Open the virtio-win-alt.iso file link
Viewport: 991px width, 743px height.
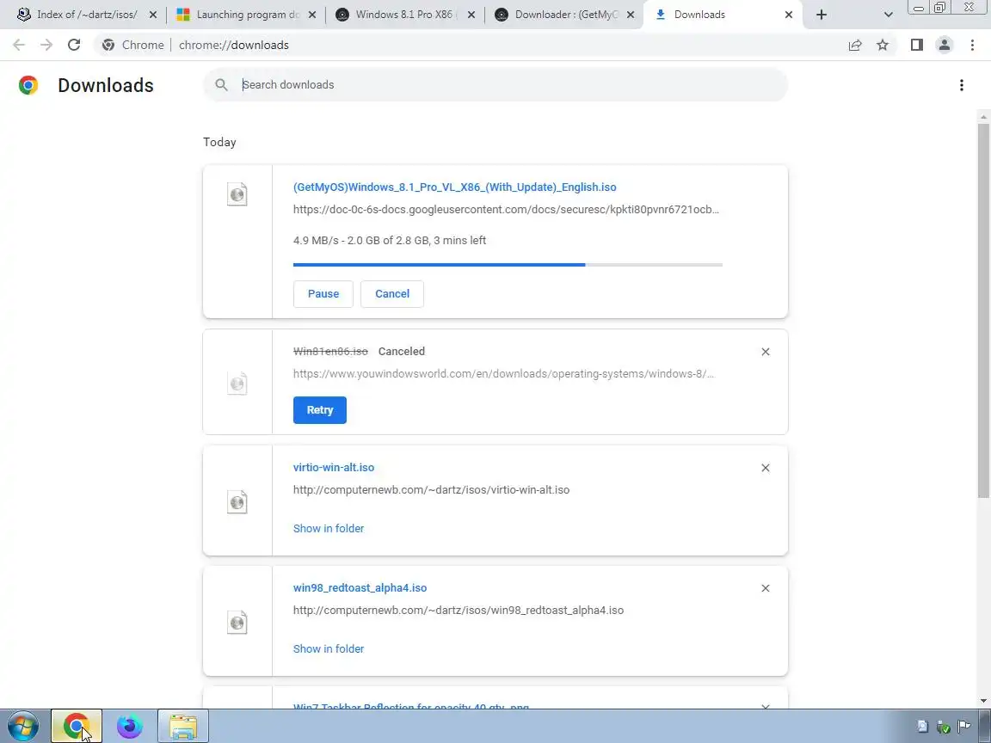pos(334,468)
